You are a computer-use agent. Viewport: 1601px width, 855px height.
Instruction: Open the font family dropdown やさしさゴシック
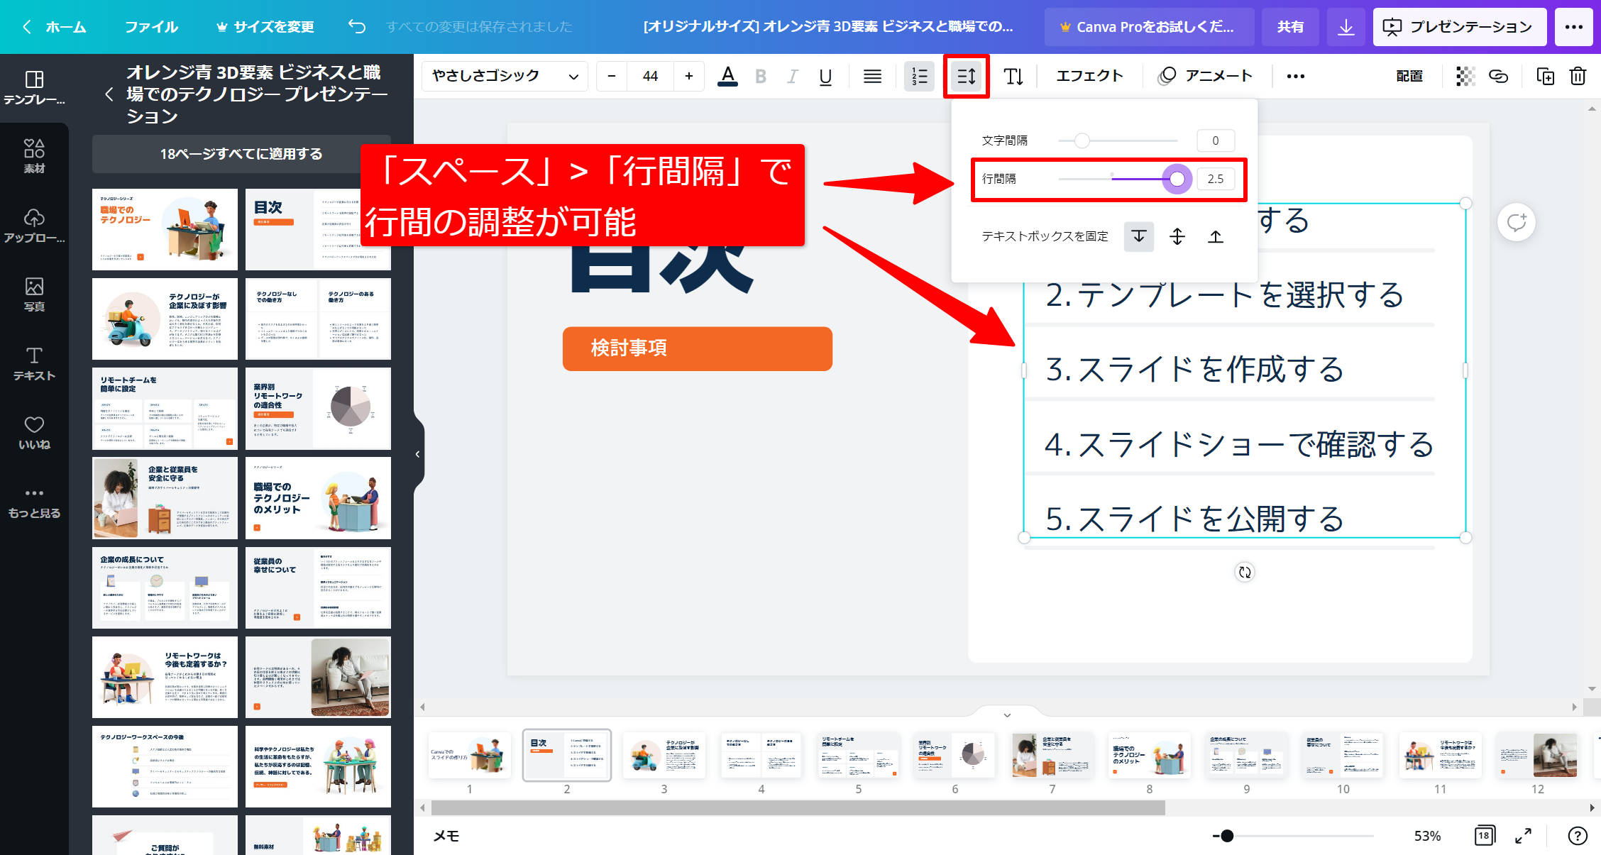505,76
